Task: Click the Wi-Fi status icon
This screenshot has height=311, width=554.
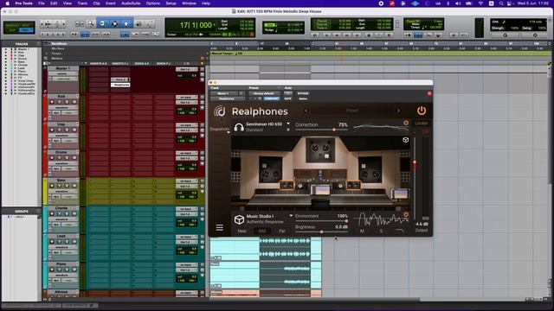Action: (x=480, y=3)
